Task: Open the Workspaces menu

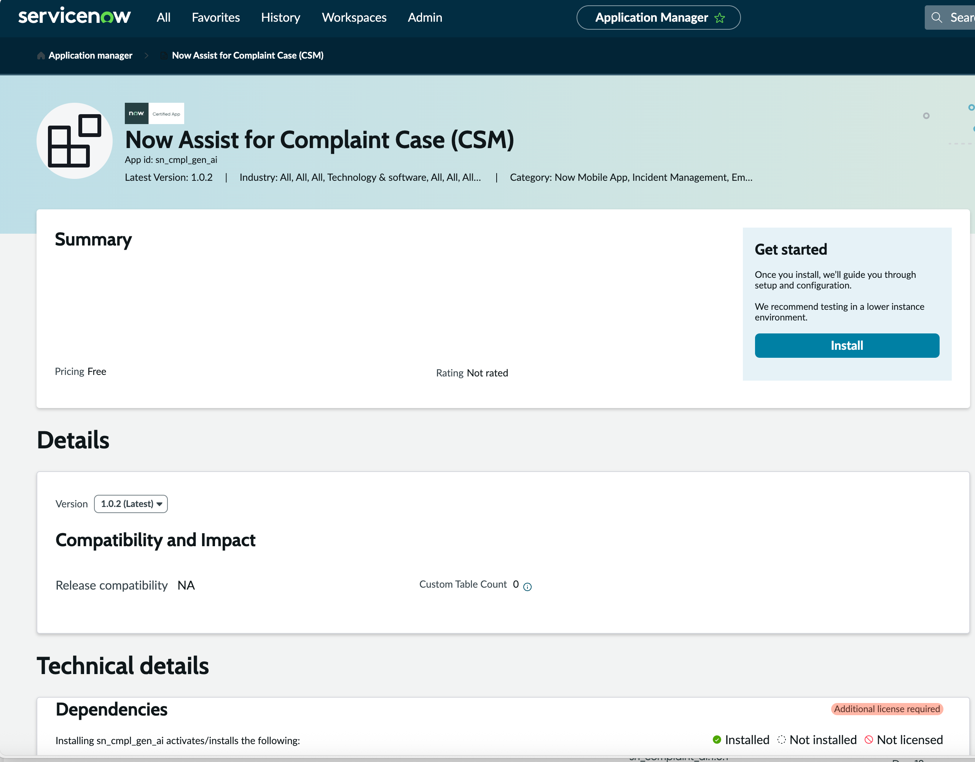Action: 354,18
